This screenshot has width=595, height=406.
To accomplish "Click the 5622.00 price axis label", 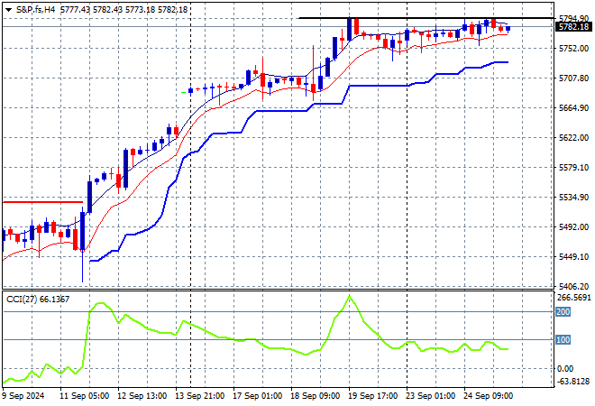I will [573, 138].
